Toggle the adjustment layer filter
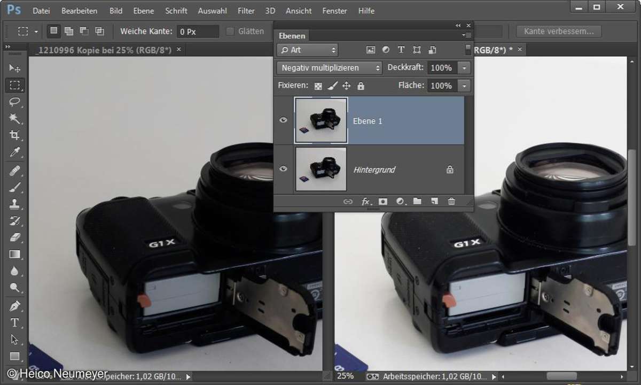The width and height of the screenshot is (641, 385). [x=386, y=50]
